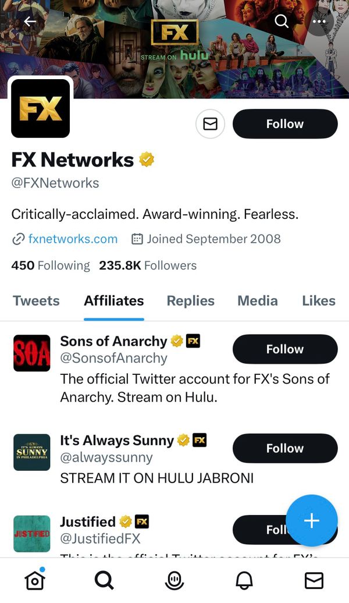Follow the Sons of Anarchy account
Viewport: 349px width, 603px height.
[x=285, y=349]
